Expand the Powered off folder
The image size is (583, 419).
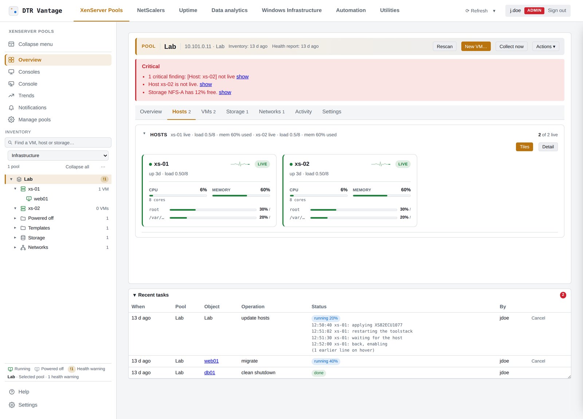coord(15,218)
